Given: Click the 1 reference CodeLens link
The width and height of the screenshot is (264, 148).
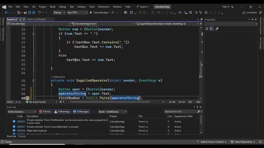Looking at the screenshot, I should (x=58, y=77).
